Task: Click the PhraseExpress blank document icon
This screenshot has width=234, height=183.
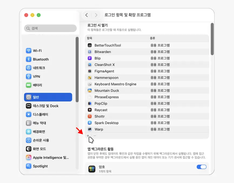Action: tap(90, 97)
